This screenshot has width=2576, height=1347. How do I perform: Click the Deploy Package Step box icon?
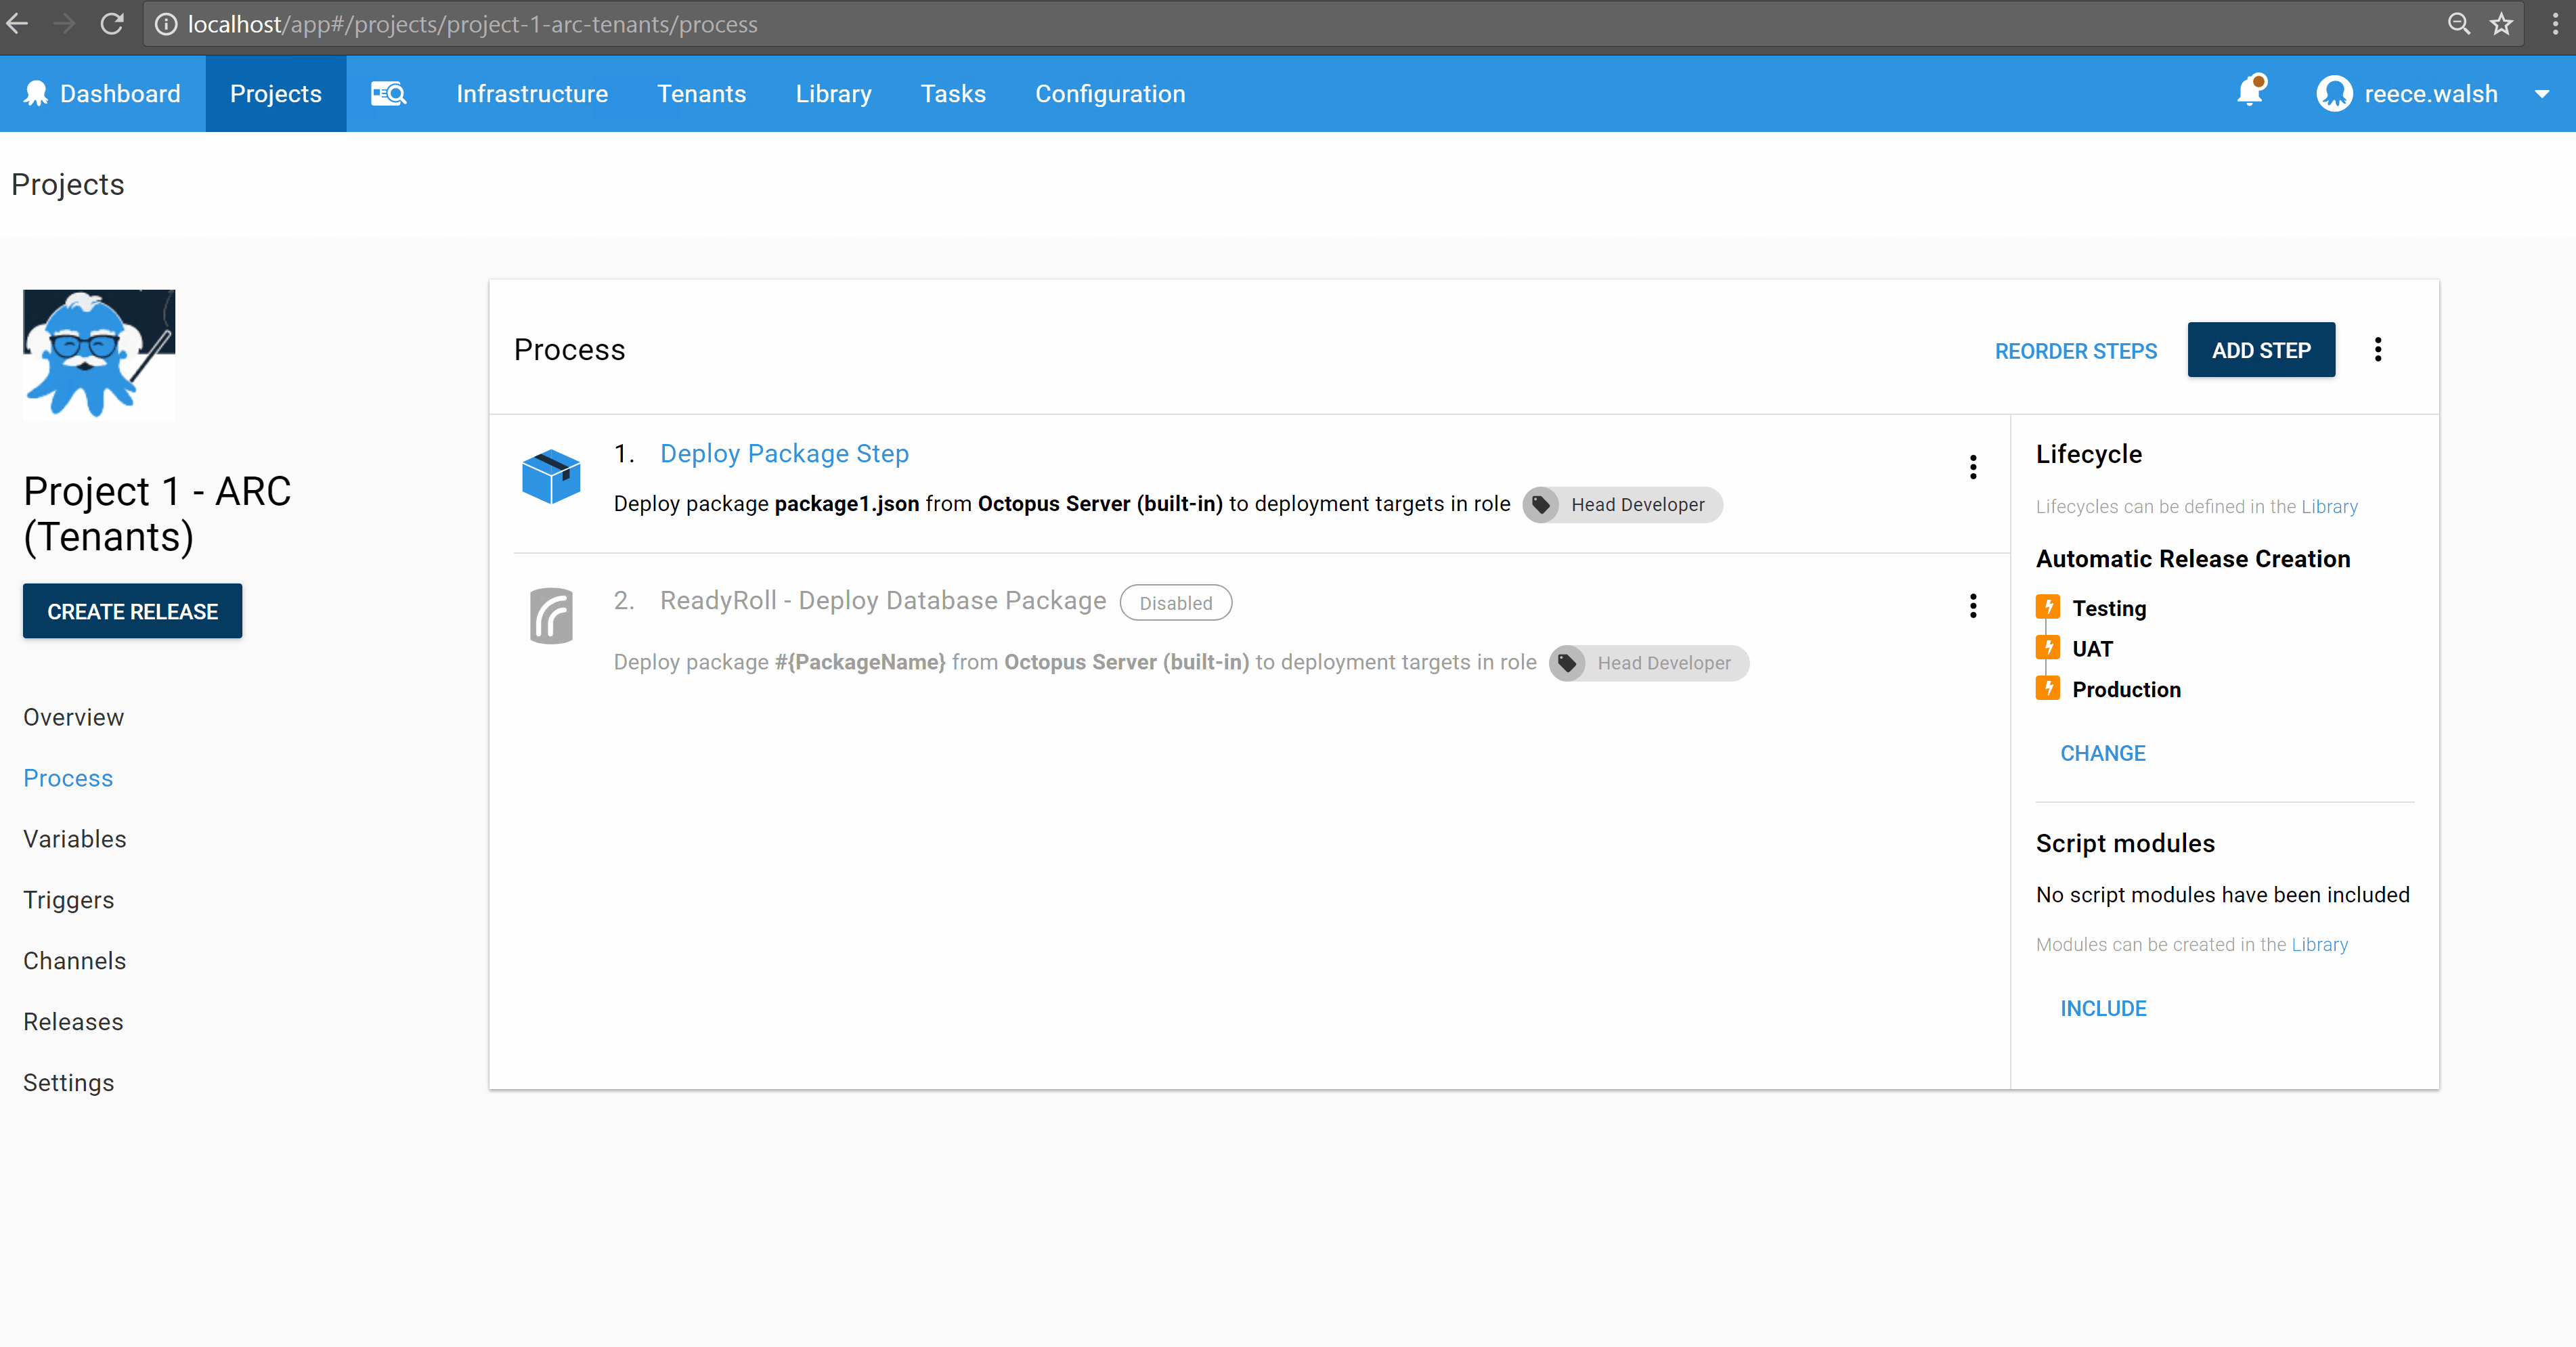tap(551, 477)
